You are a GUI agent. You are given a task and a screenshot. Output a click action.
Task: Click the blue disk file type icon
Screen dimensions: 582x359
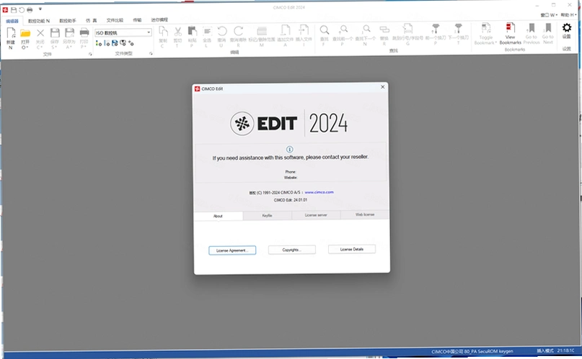115,43
